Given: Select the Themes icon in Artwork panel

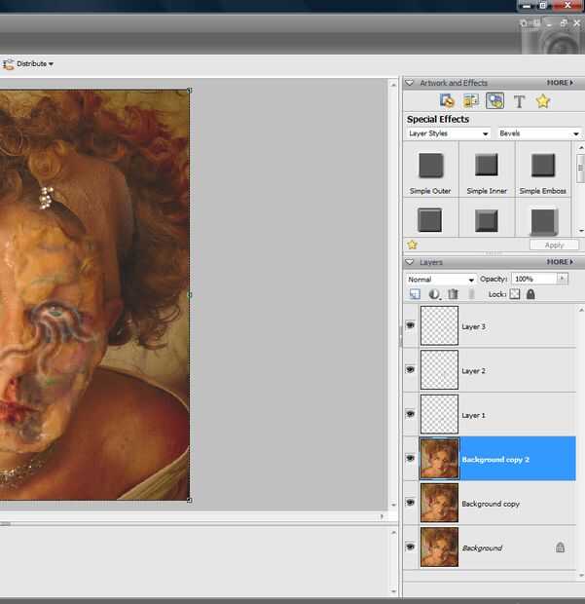Looking at the screenshot, I should (x=470, y=100).
